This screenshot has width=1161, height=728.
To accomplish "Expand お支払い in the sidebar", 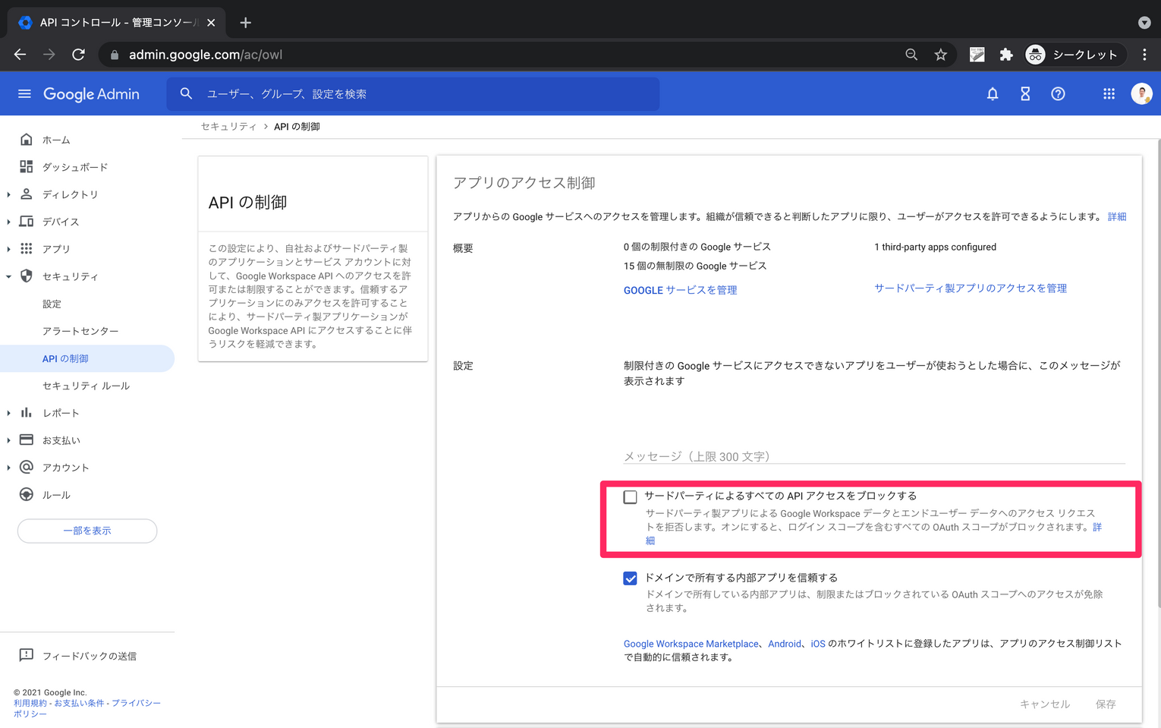I will pyautogui.click(x=8, y=440).
